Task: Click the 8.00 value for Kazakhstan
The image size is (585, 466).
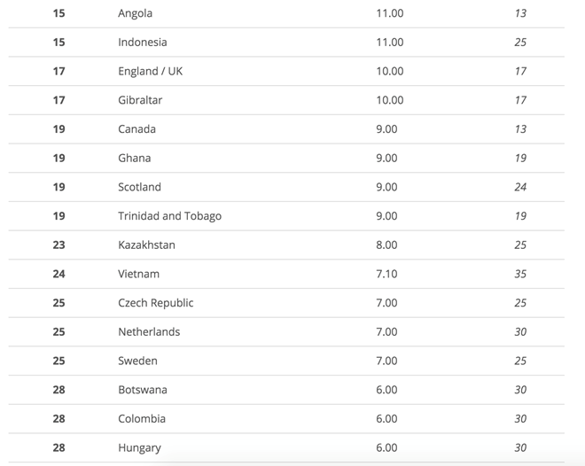Action: click(x=386, y=245)
